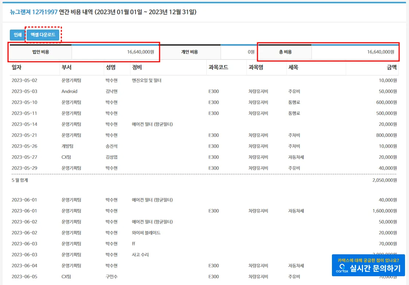409x285 pixels.
Task: Click the 개발팀 department cell
Action: [x=67, y=146]
